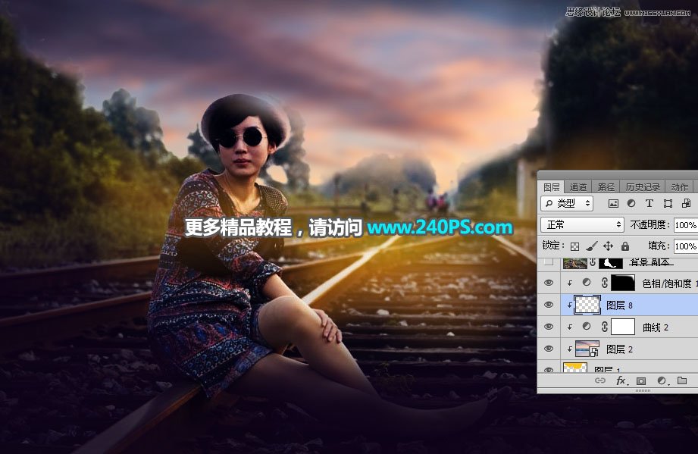The width and height of the screenshot is (698, 454).
Task: Click the 填充 fill value field
Action: click(686, 246)
